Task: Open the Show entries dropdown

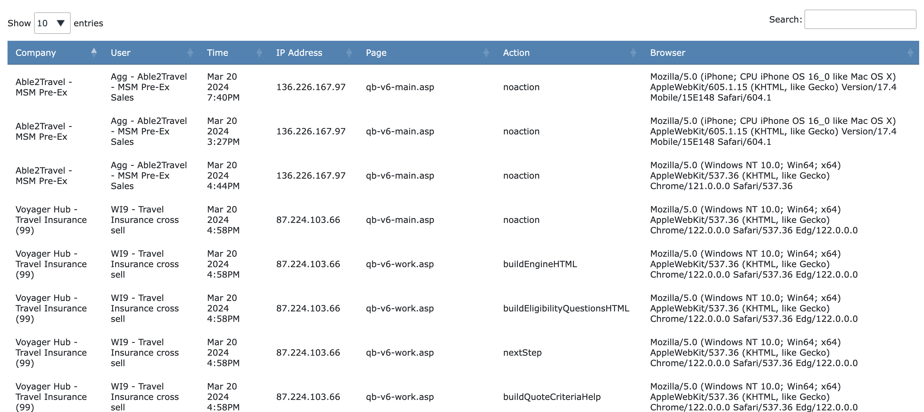Action: [52, 23]
